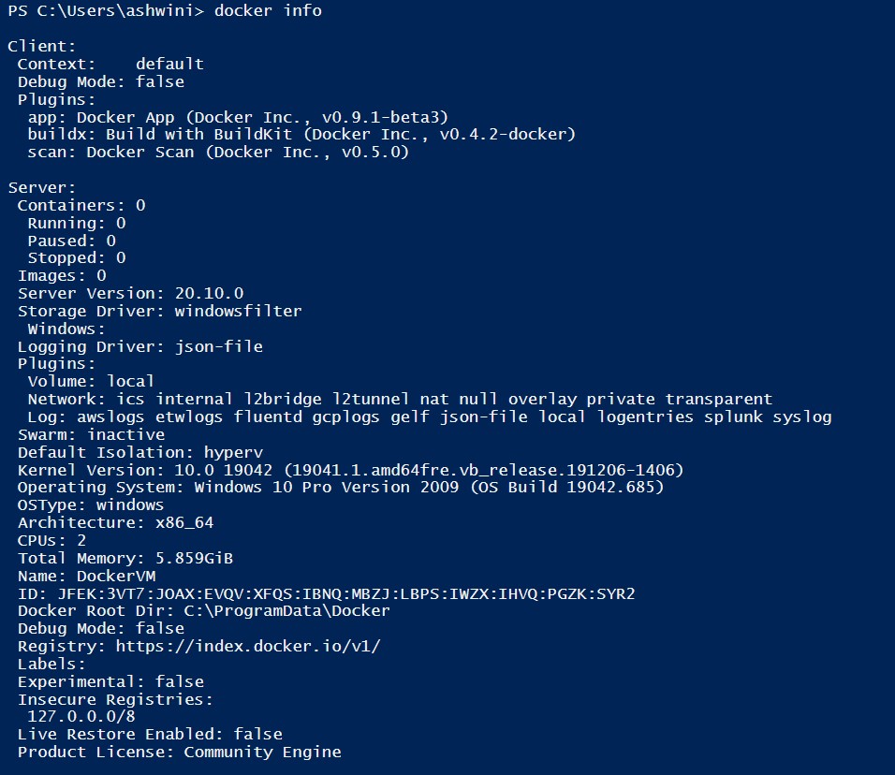
Task: Click the Default Isolation hyperv line
Action: coord(135,451)
